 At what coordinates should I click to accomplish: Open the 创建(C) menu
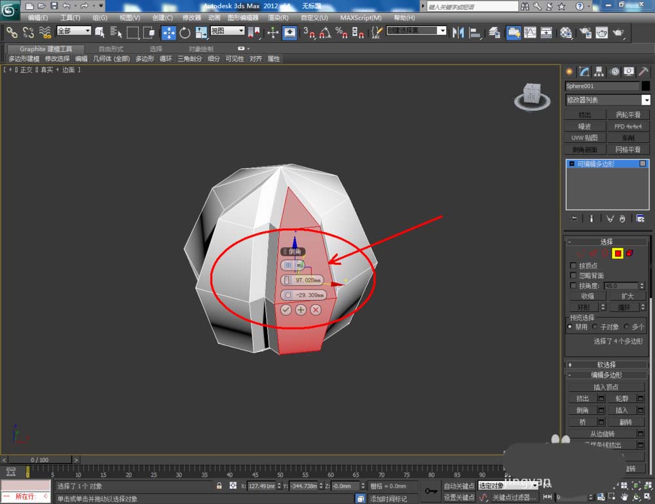coord(162,18)
